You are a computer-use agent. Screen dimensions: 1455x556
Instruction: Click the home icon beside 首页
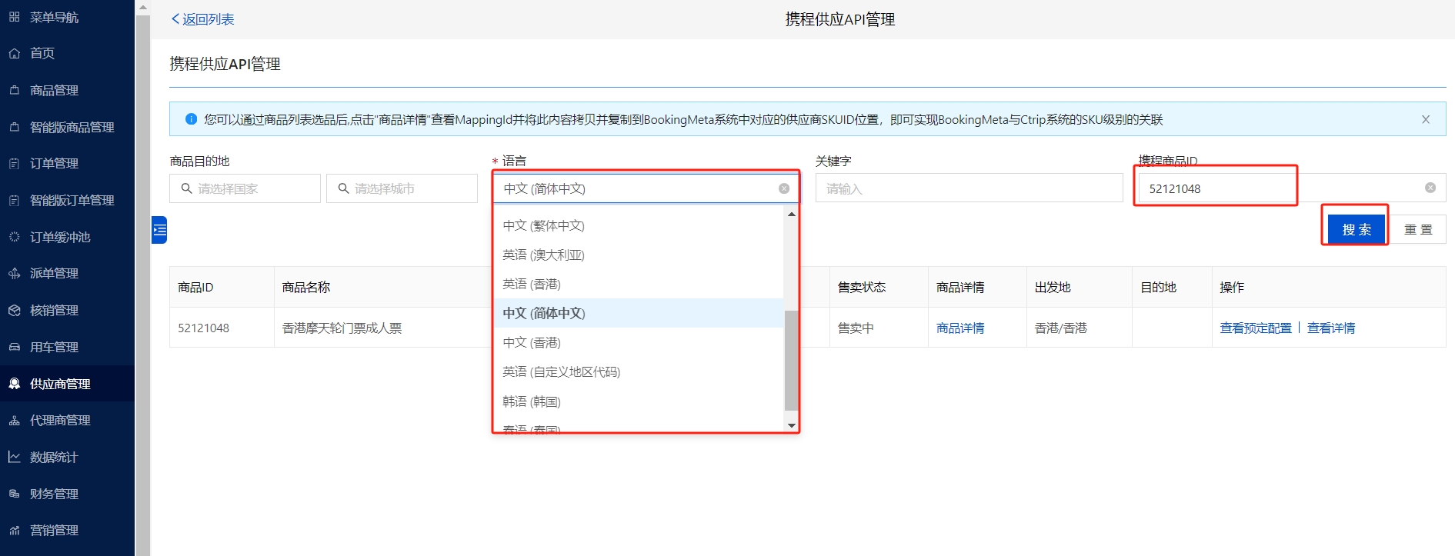(14, 53)
